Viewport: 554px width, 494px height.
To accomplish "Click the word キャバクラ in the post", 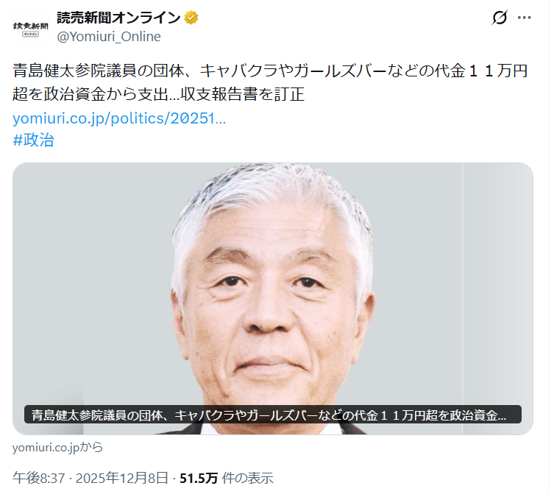I will tap(239, 71).
